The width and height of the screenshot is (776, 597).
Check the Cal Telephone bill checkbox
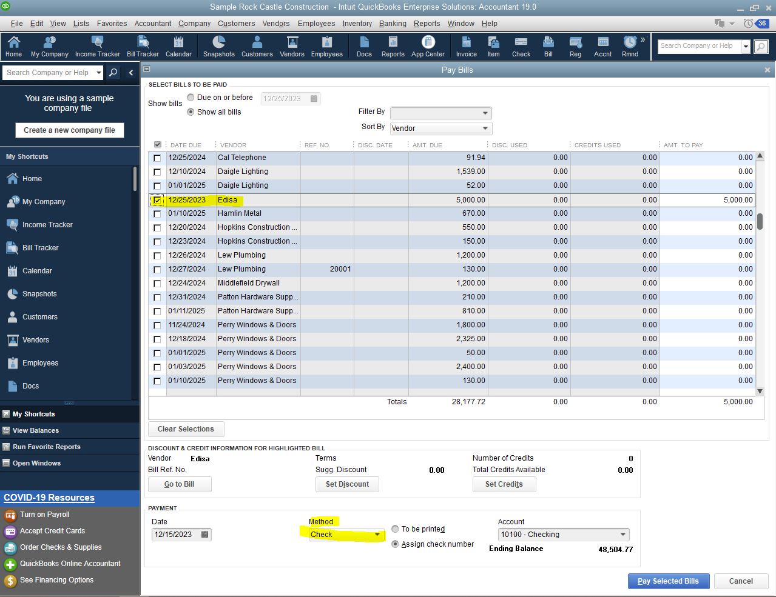pos(157,158)
